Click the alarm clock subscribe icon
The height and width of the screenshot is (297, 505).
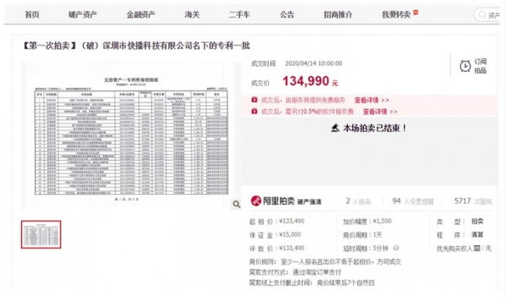click(x=465, y=66)
